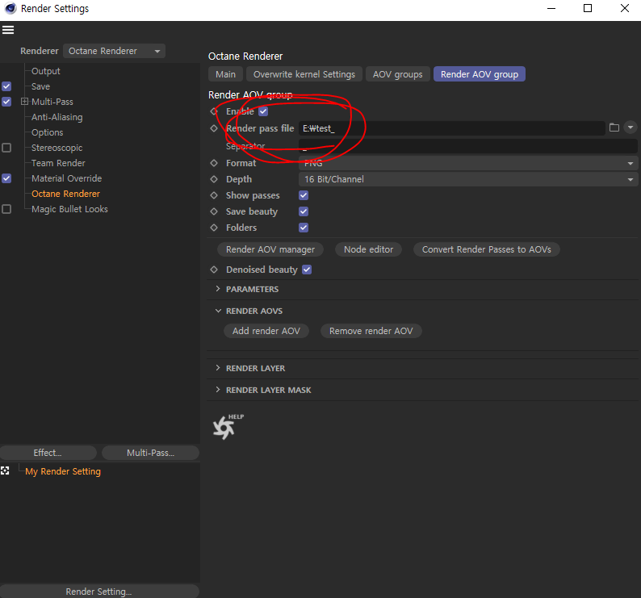
Task: Open the Depth 16 Bit/Channel dropdown
Action: click(467, 179)
